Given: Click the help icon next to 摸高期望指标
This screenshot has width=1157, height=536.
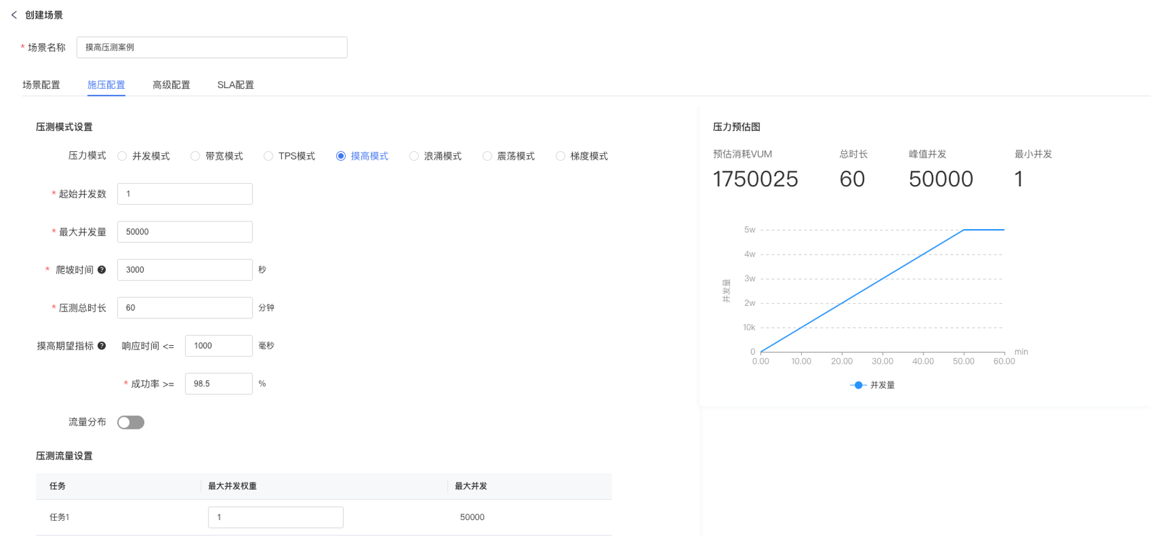Looking at the screenshot, I should 101,346.
